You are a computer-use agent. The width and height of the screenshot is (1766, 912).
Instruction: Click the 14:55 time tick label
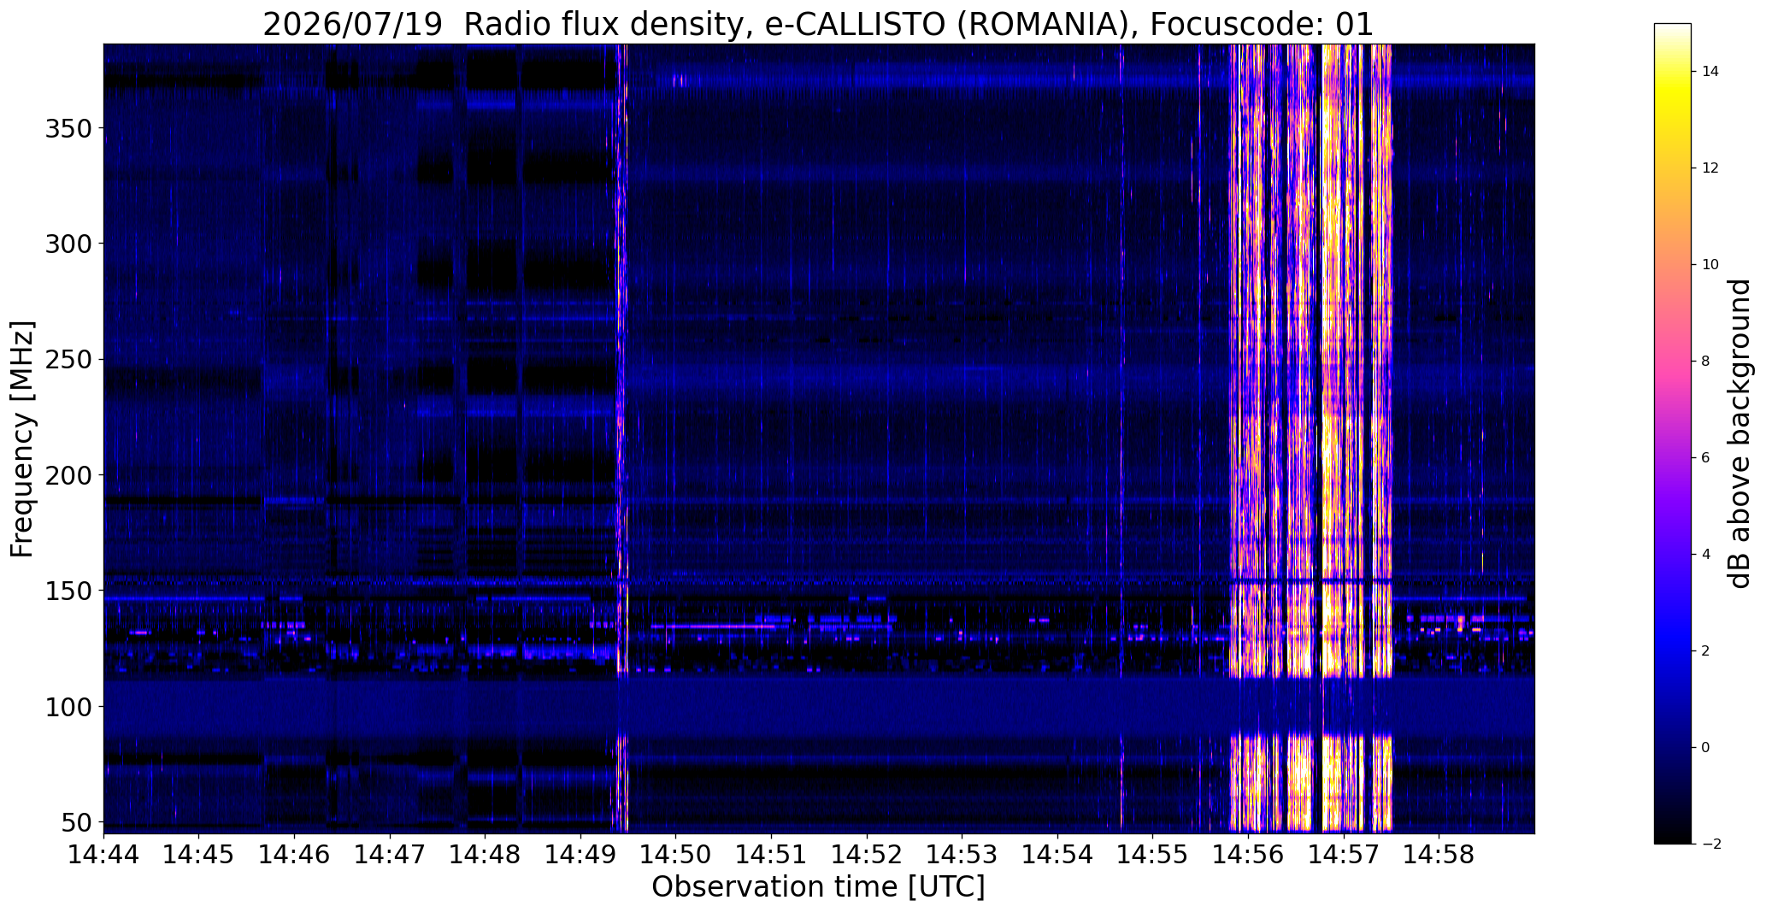click(x=1153, y=855)
